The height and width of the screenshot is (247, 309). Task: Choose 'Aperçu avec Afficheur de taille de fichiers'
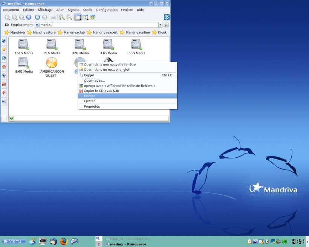(127, 86)
